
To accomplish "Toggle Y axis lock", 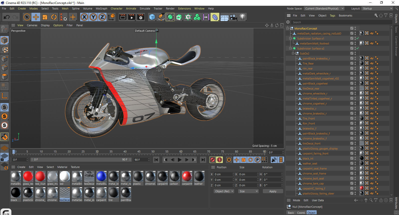I will click(93, 17).
